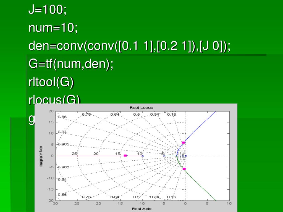Select the pink pole marker on the green branch
The image size is (283, 212).
184,169
